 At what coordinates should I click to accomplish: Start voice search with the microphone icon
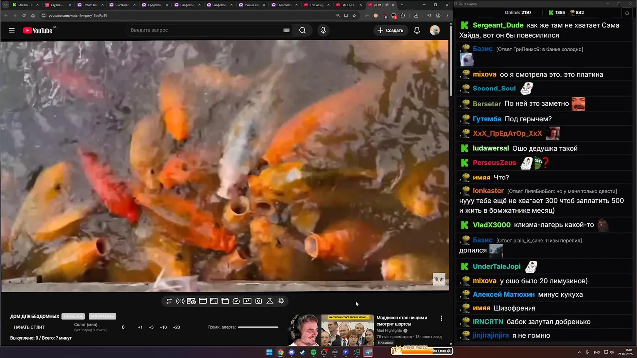click(323, 30)
